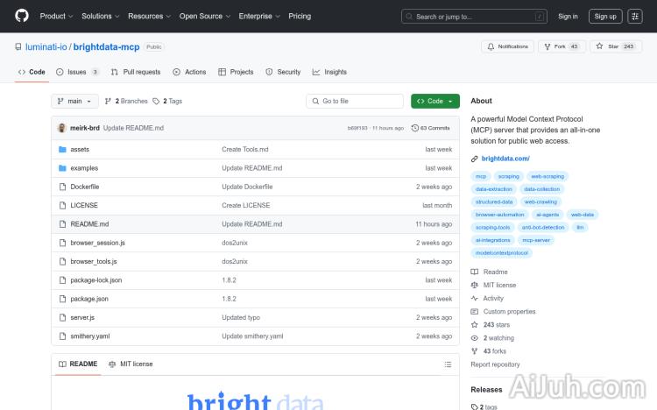This screenshot has width=657, height=410.
Task: Click the fork icon beside 43 forks
Action: coord(474,351)
